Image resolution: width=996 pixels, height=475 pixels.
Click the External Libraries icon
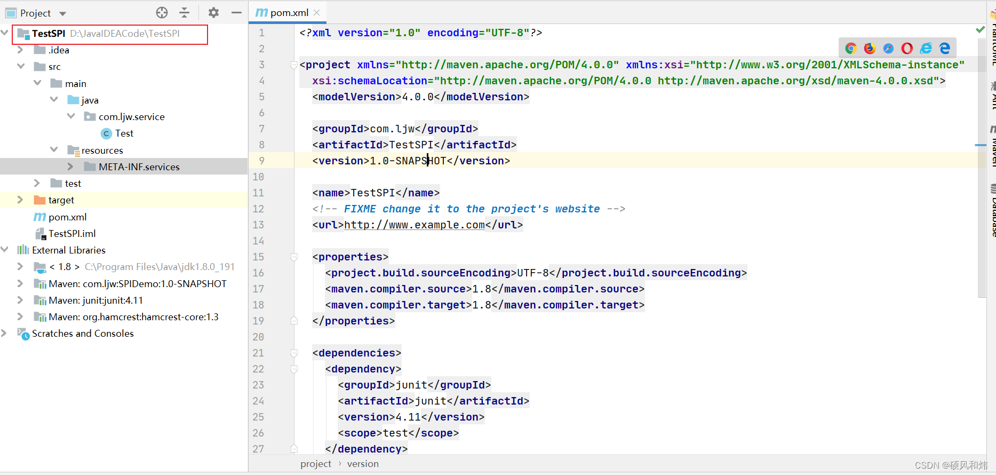[x=23, y=250]
